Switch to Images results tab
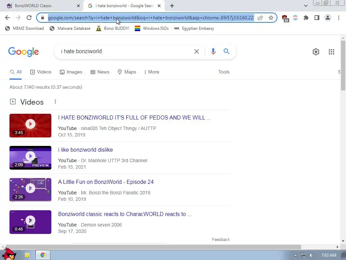This screenshot has height=260, width=346. coord(71,72)
